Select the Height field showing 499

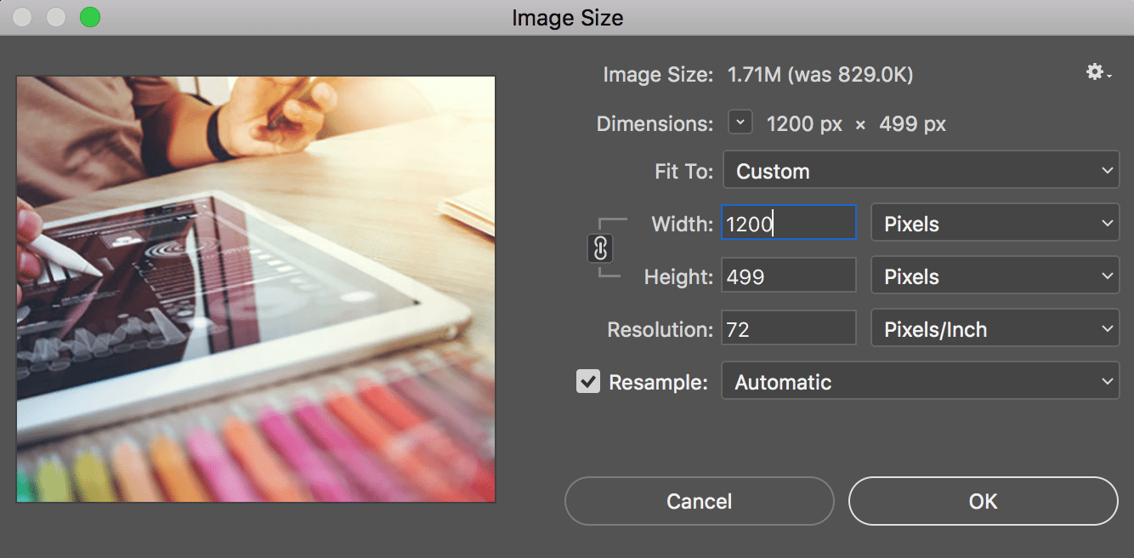[x=786, y=275]
